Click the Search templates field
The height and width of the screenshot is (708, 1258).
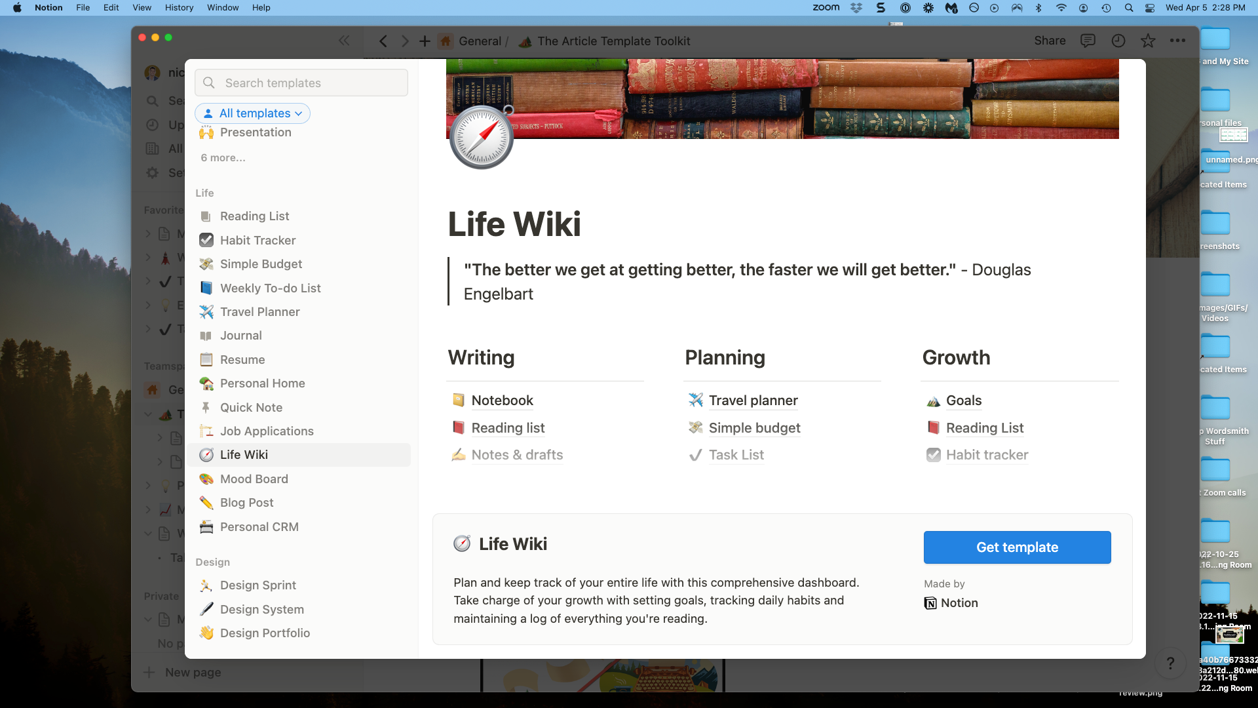click(301, 83)
